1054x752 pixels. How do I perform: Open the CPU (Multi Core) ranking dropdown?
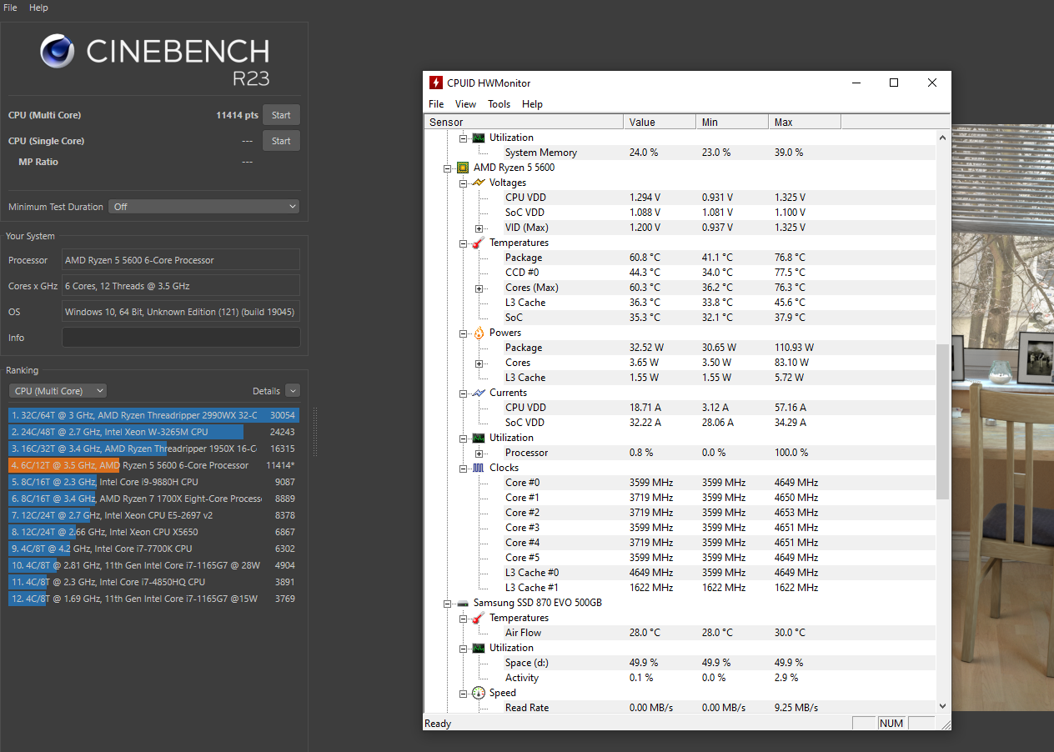58,391
